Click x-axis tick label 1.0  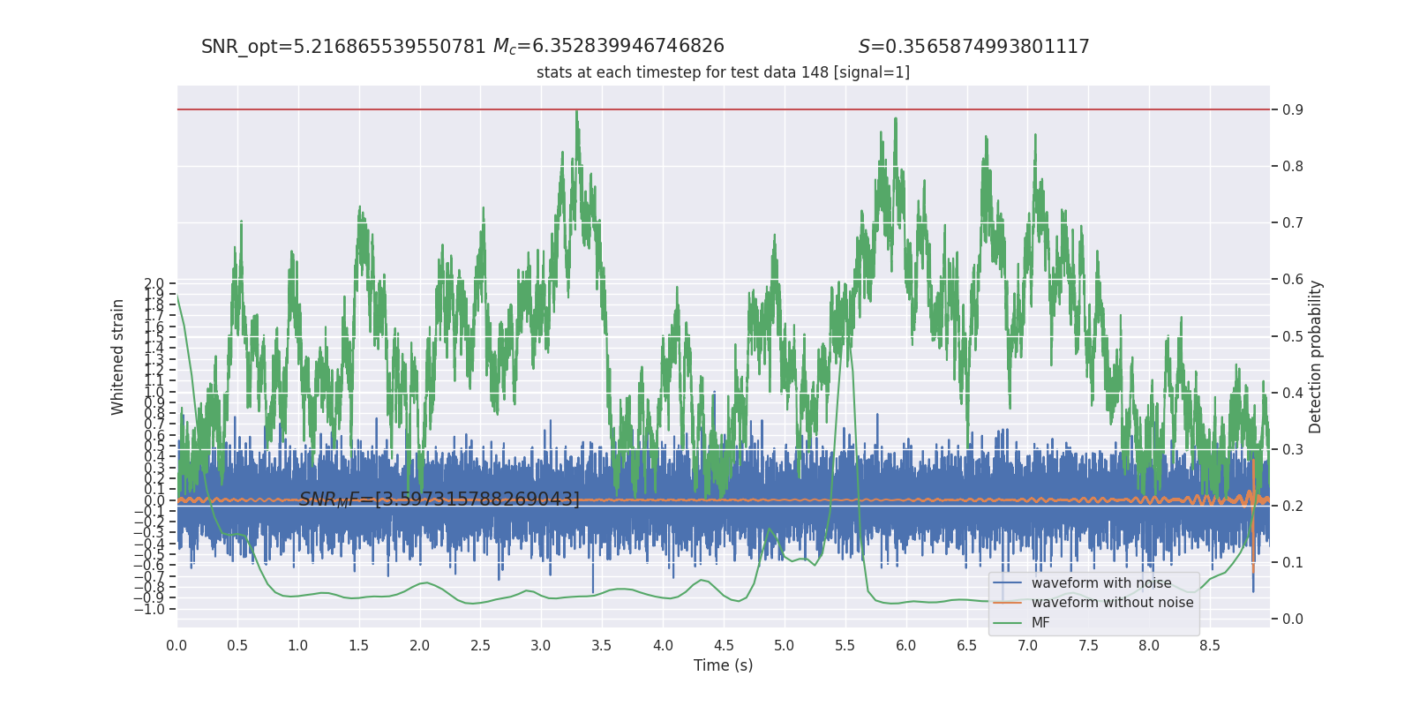tap(298, 645)
